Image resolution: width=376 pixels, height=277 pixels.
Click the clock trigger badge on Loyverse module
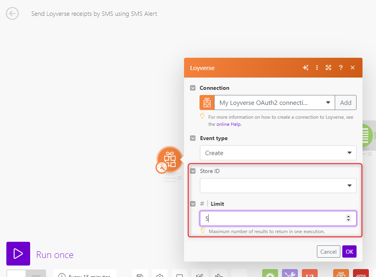click(x=161, y=168)
